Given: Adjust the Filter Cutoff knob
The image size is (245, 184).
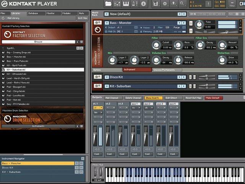Looking at the screenshot, I should pos(156,45).
